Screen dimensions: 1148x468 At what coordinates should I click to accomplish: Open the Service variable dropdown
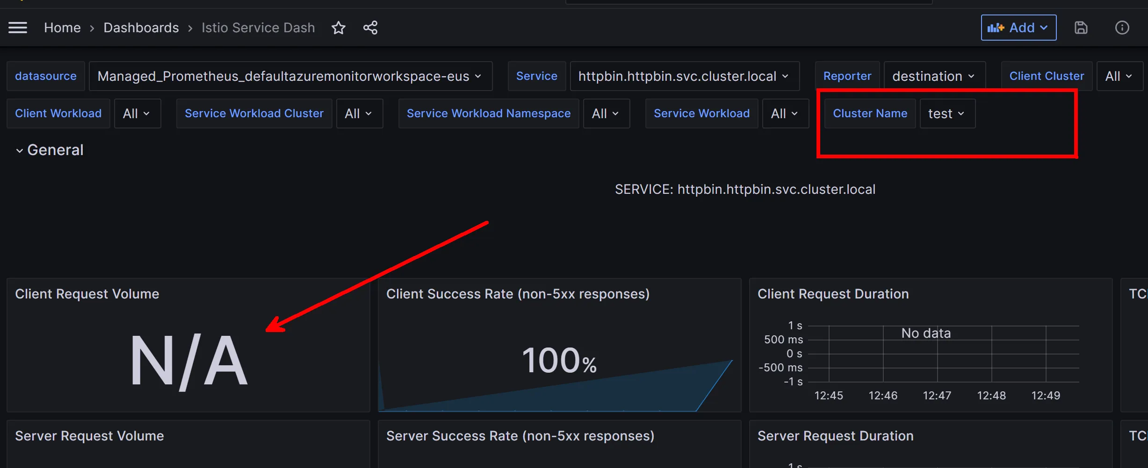point(684,76)
